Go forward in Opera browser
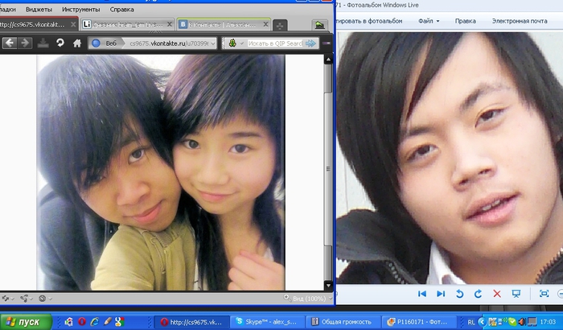Image resolution: width=563 pixels, height=330 pixels. pos(25,43)
